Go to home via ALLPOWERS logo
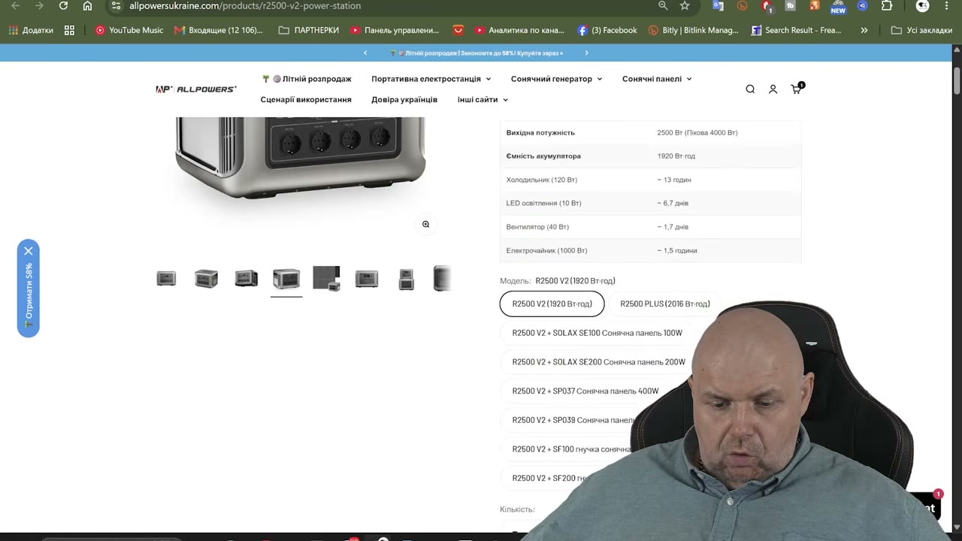The height and width of the screenshot is (541, 962). point(196,89)
